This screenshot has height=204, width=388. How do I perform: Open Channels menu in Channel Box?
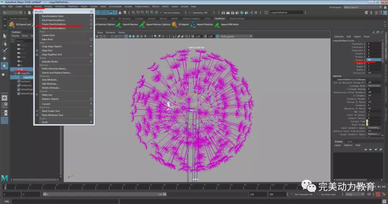click(x=339, y=37)
